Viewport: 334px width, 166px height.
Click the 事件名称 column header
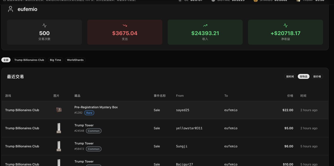[x=160, y=96]
